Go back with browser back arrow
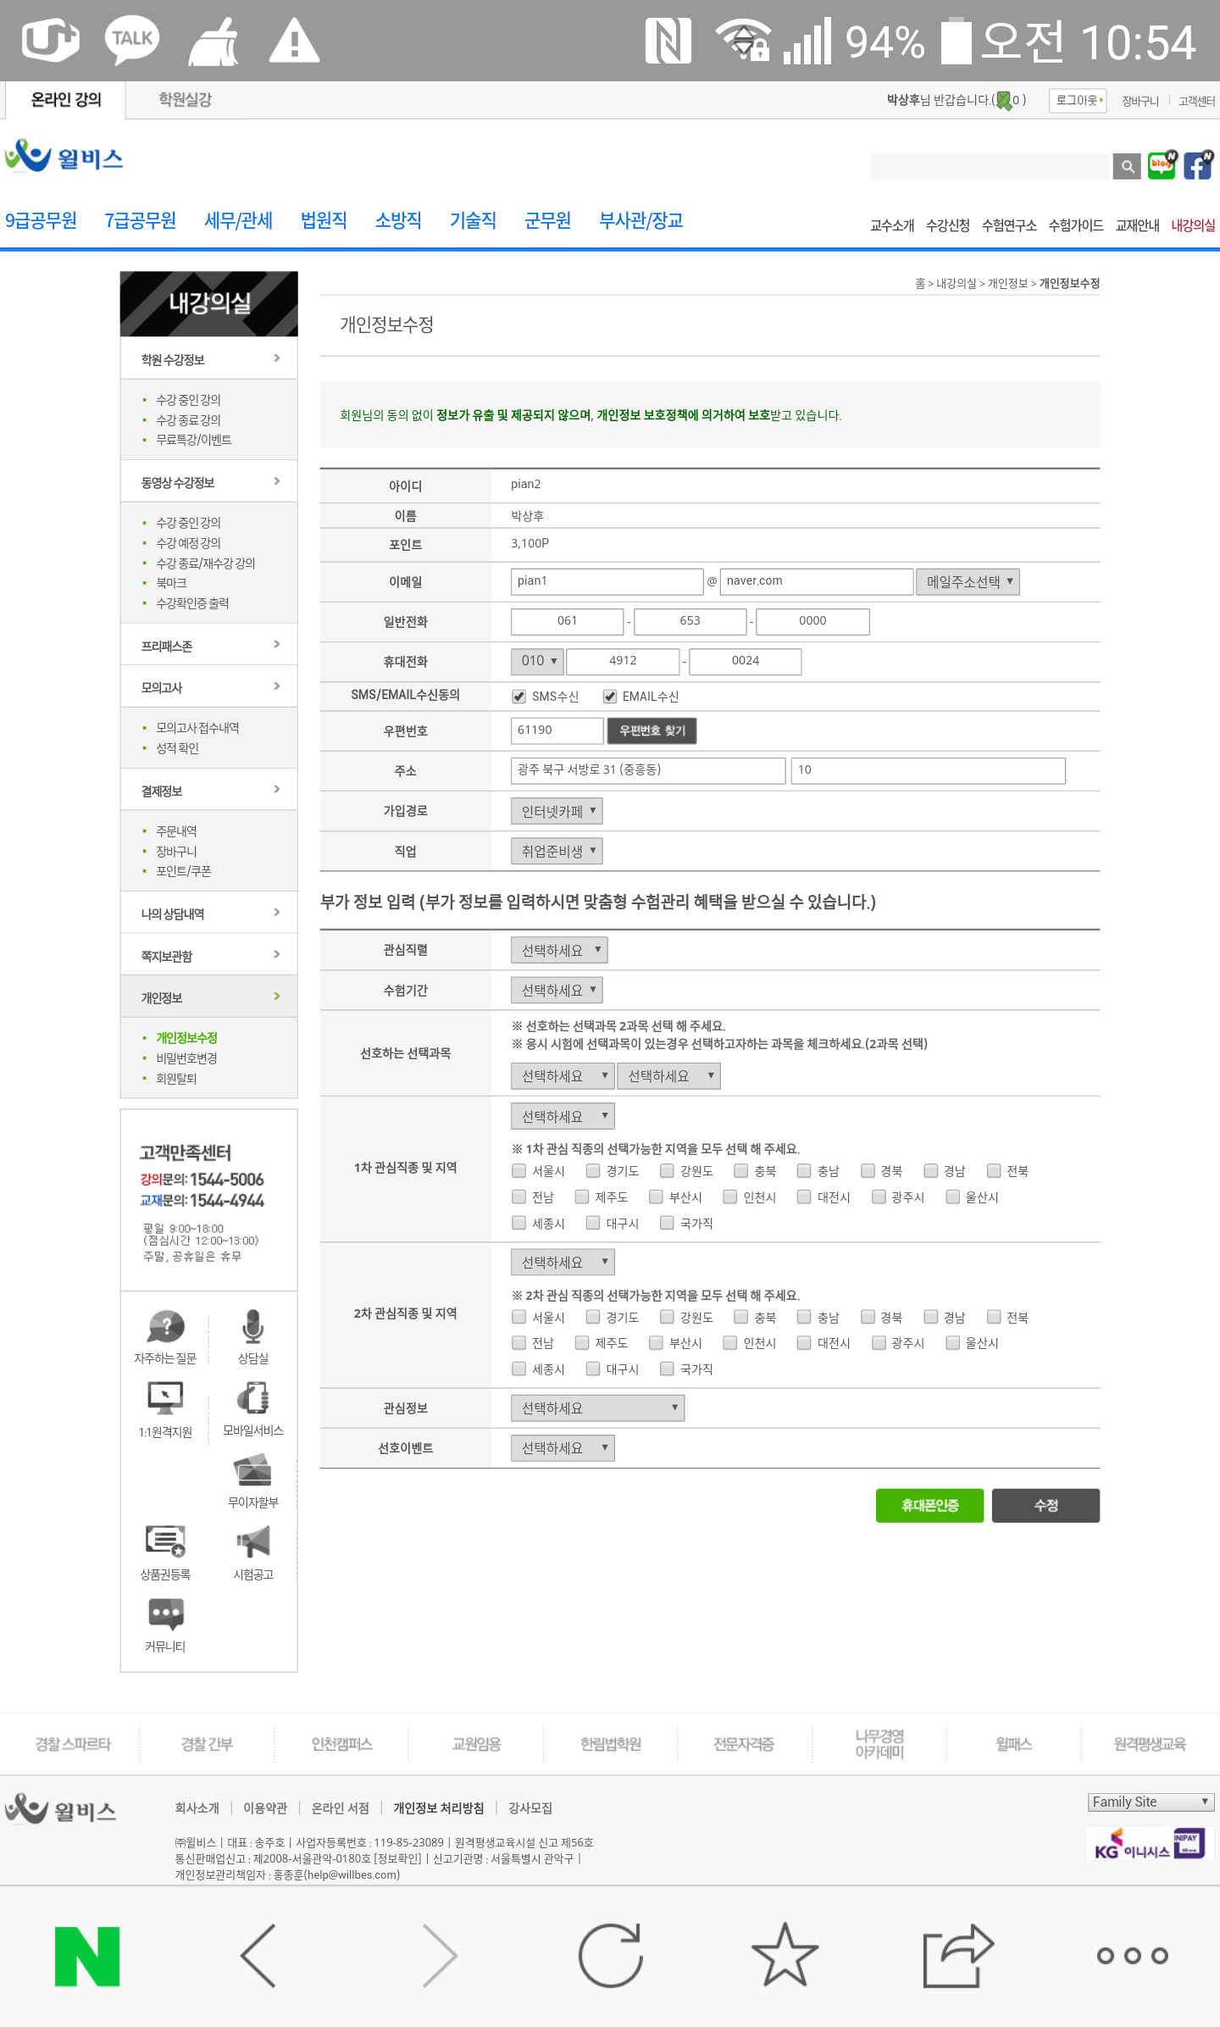 (258, 1957)
